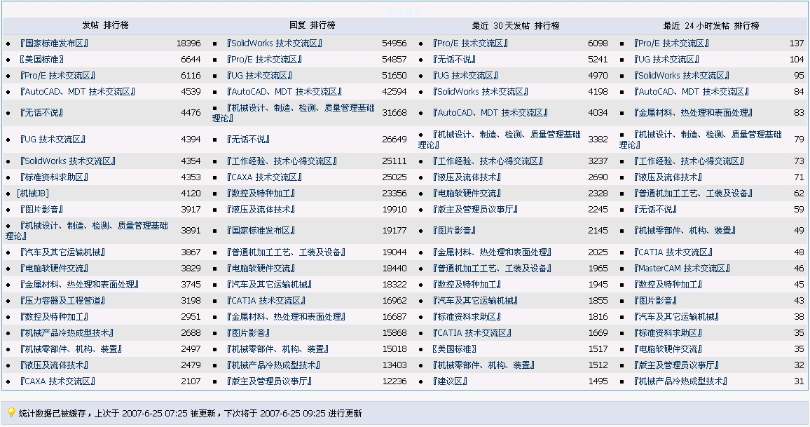Open 『UG 技术交流区』 with 51650 replies
810x427 pixels.
pos(259,76)
